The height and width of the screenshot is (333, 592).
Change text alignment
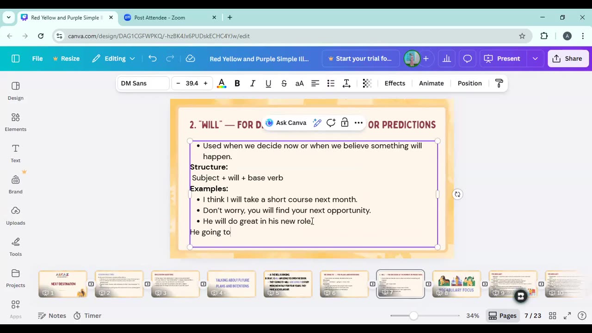[x=315, y=83]
